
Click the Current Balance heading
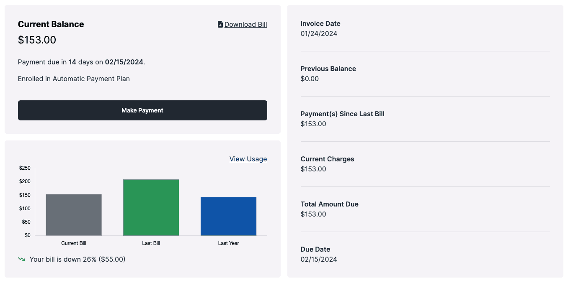pos(51,24)
